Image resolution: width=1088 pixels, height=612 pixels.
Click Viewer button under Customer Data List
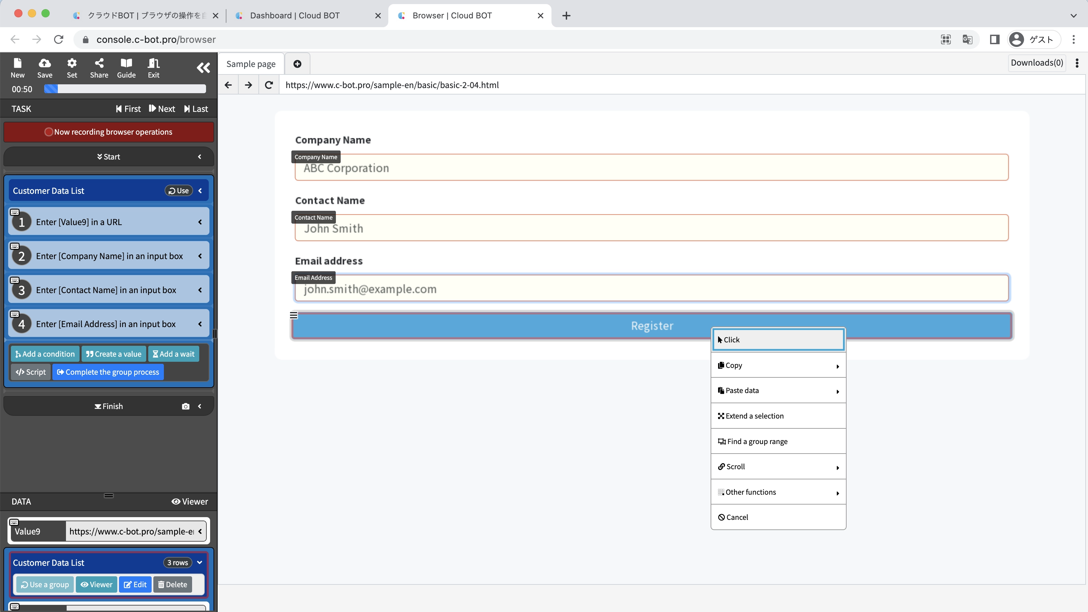96,584
